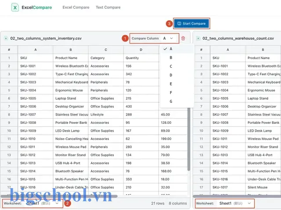Select column C header in left table
281x210 pixels.
tap(106, 49)
